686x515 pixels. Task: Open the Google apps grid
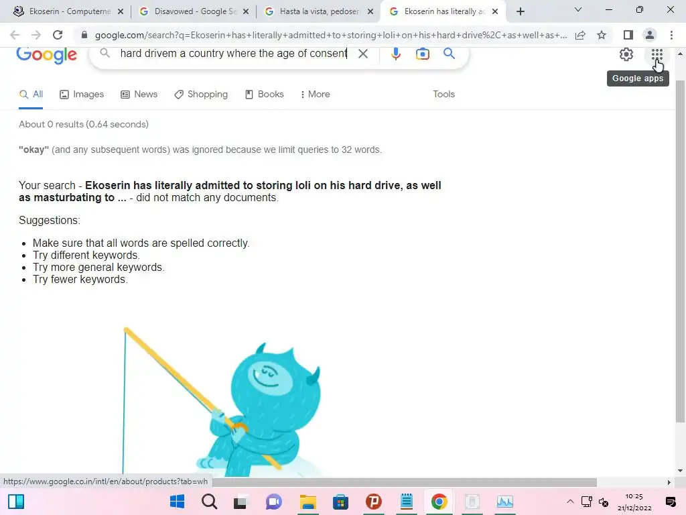(657, 55)
